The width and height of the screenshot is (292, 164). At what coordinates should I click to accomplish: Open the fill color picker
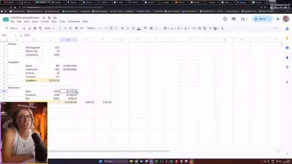pos(145,28)
